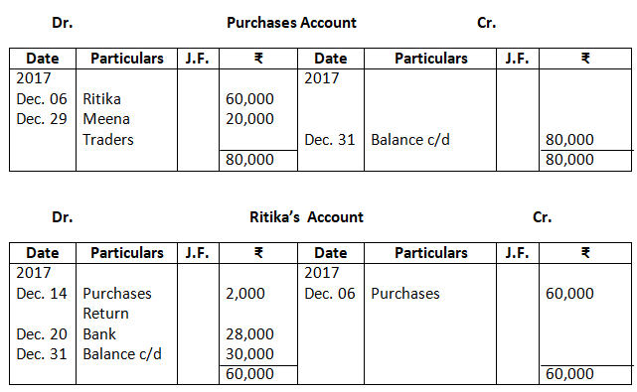This screenshot has width=637, height=392.
Task: Select Dec. 14 date in Ritika's Account
Action: (42, 294)
